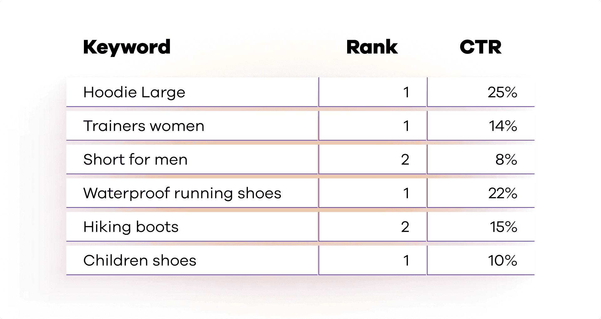
Task: Select the Hiking boots keyword cell
Action: point(192,227)
